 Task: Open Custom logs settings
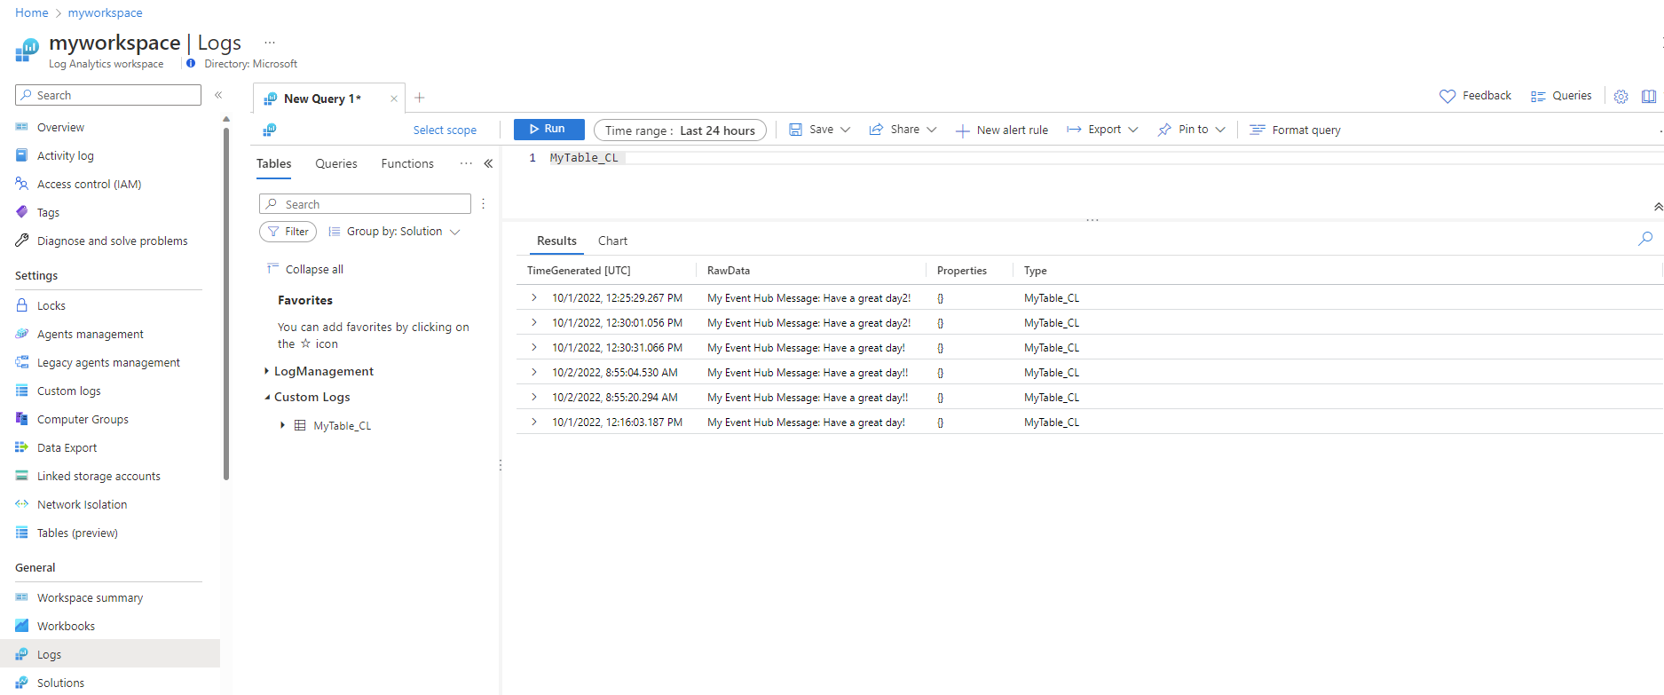tap(68, 391)
